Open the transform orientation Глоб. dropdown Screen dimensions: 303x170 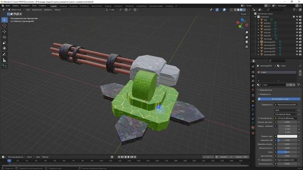pos(112,9)
